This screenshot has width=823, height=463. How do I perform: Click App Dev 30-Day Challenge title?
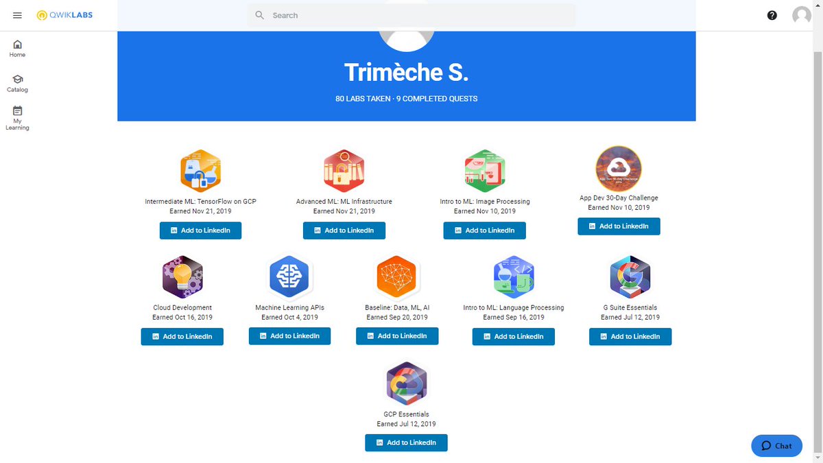click(x=619, y=198)
